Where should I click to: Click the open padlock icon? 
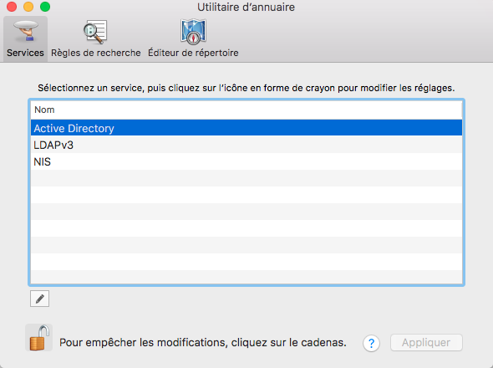click(39, 338)
